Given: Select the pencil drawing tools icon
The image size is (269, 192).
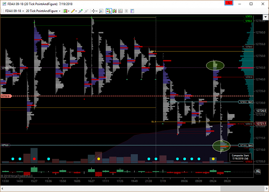Looking at the screenshot, I should [x=73, y=11].
